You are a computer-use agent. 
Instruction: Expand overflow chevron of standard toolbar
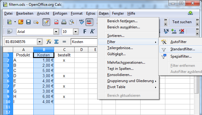pos(165,20)
